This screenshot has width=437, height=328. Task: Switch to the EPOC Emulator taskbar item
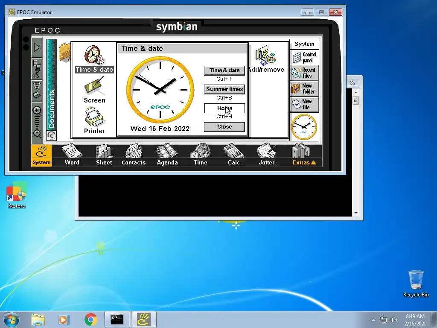click(143, 319)
